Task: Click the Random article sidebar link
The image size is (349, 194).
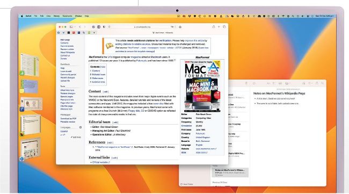Action: point(67,49)
